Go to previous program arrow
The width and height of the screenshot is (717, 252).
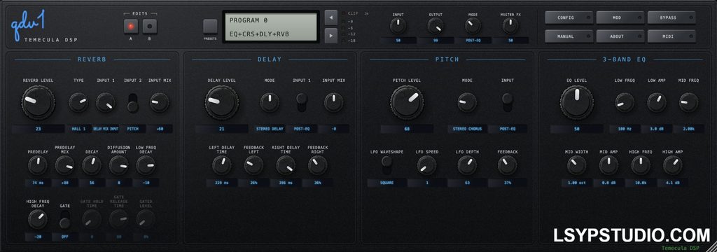point(330,17)
